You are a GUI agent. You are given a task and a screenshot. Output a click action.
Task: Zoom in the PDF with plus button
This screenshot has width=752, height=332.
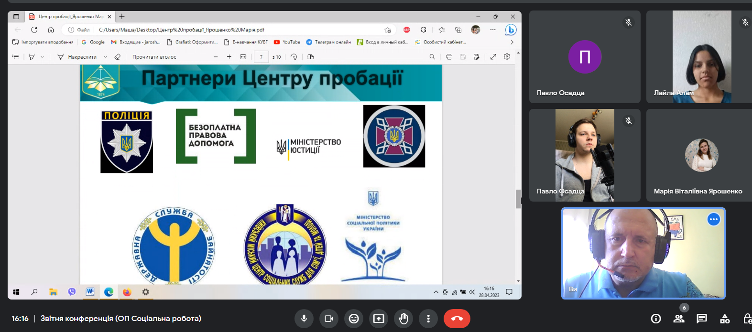point(229,57)
